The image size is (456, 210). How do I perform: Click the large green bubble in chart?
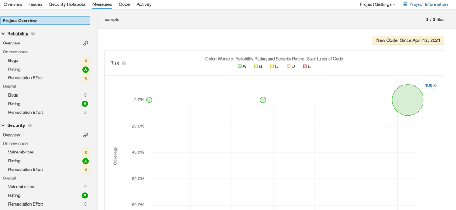407,100
